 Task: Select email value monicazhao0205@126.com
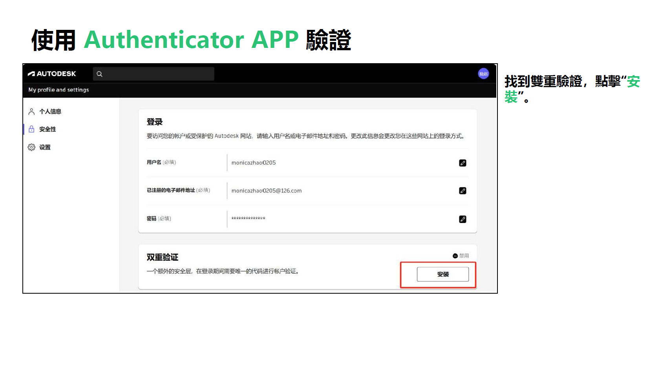pyautogui.click(x=267, y=191)
